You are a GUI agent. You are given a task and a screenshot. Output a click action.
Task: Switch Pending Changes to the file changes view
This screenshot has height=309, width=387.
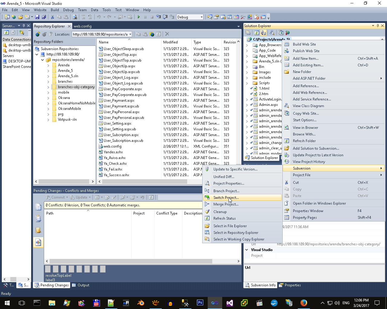(x=38, y=207)
